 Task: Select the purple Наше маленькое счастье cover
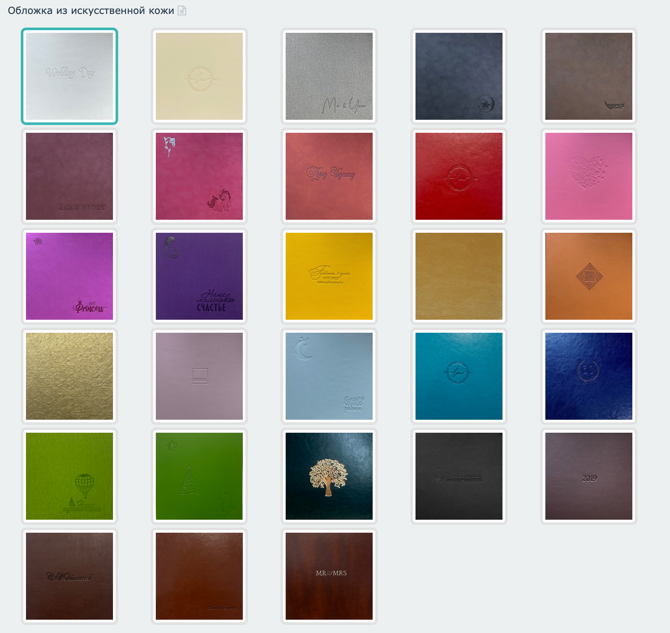tap(199, 276)
